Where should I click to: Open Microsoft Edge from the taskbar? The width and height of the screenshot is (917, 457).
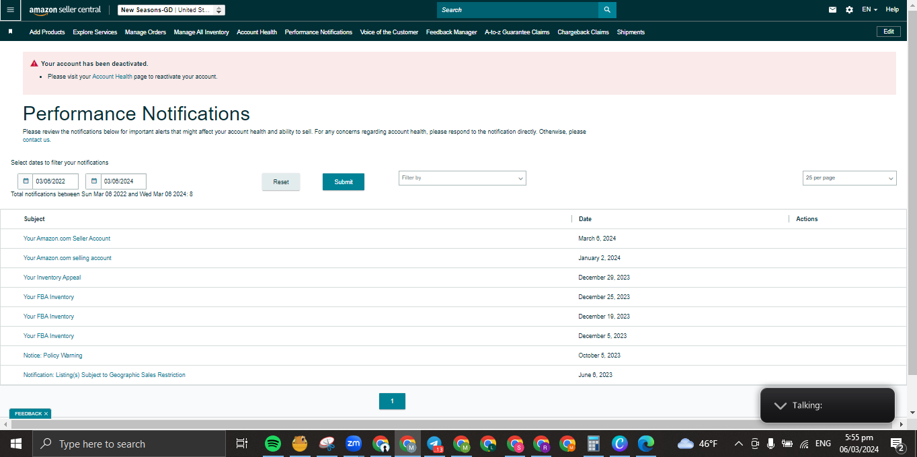(x=646, y=444)
